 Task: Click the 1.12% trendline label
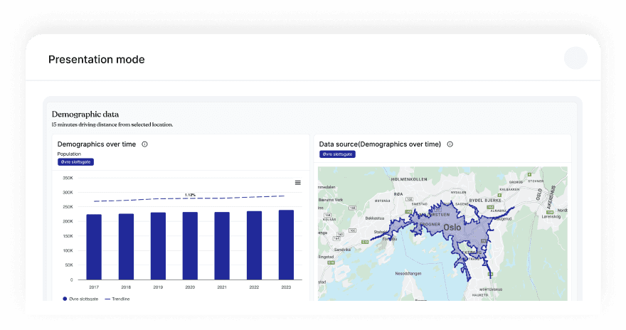[x=191, y=195]
